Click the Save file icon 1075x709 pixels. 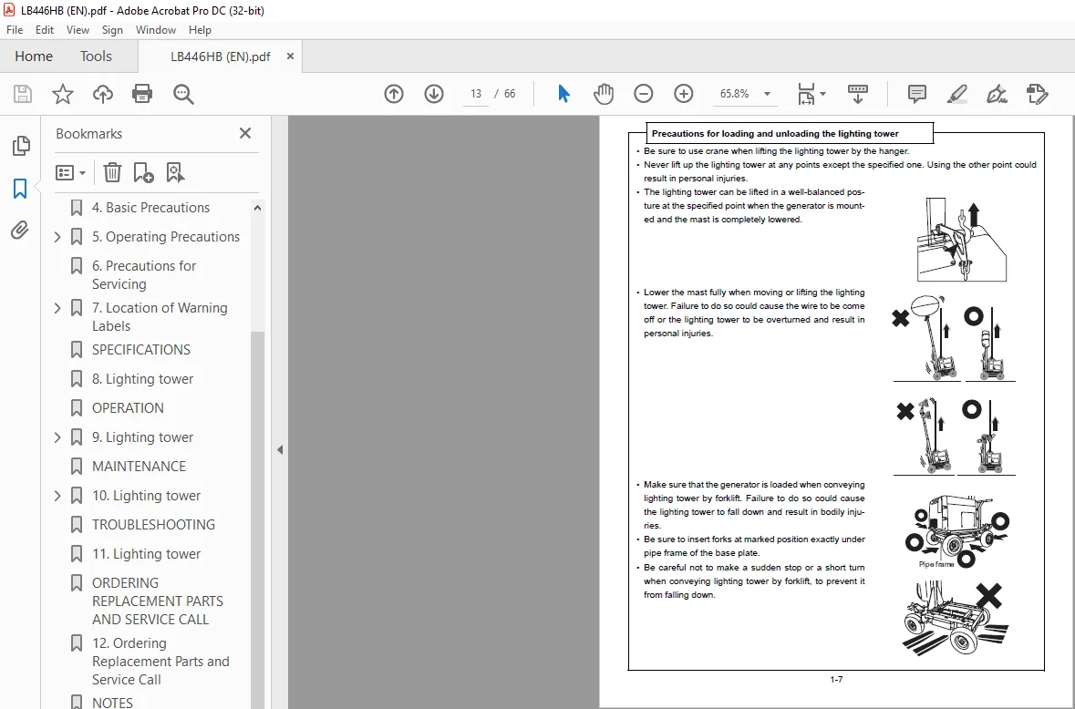(23, 94)
